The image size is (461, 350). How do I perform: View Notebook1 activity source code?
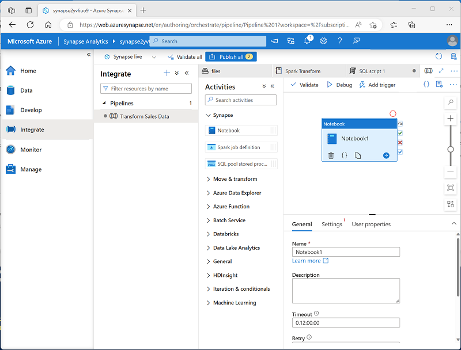click(344, 155)
